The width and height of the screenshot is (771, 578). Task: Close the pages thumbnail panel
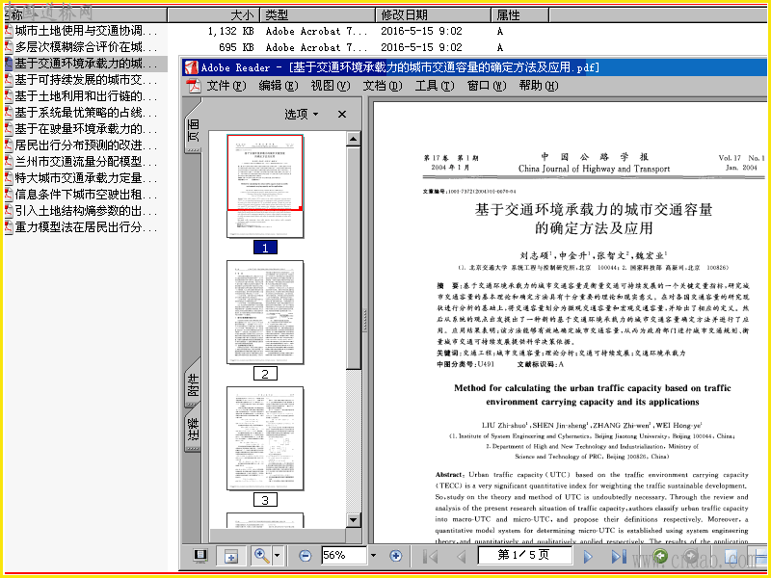(x=342, y=114)
